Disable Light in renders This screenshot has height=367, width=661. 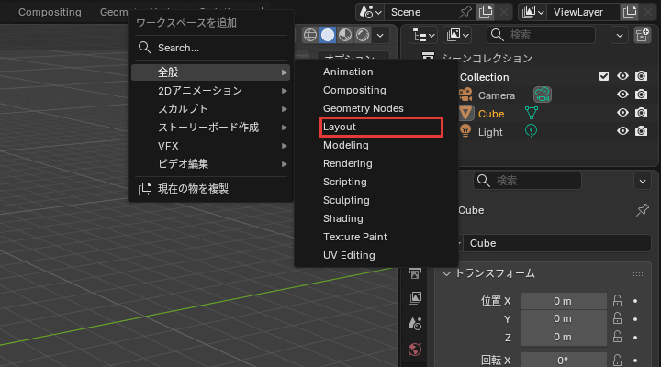[641, 131]
